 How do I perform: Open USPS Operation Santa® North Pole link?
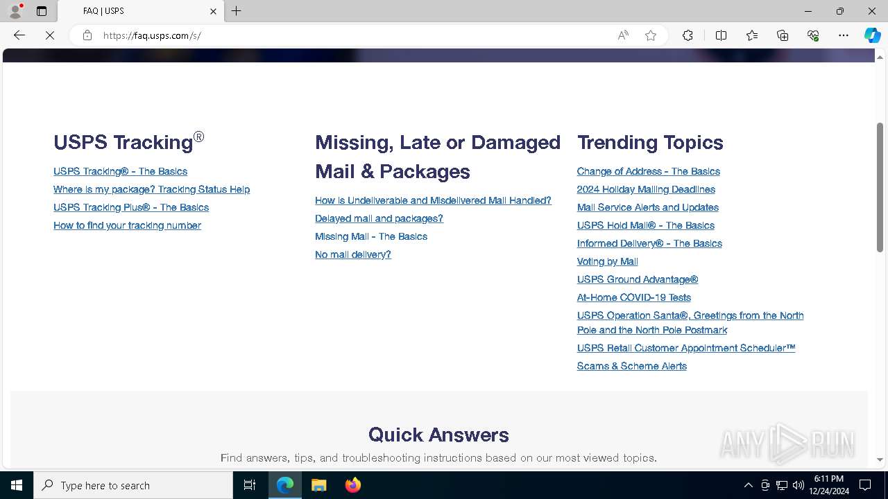[690, 322]
